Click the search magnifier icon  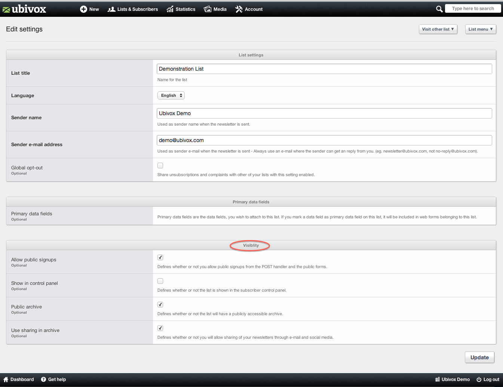coord(439,9)
